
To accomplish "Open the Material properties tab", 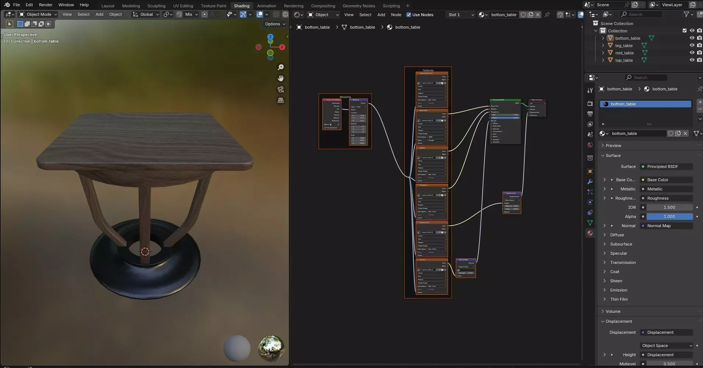I will point(590,233).
